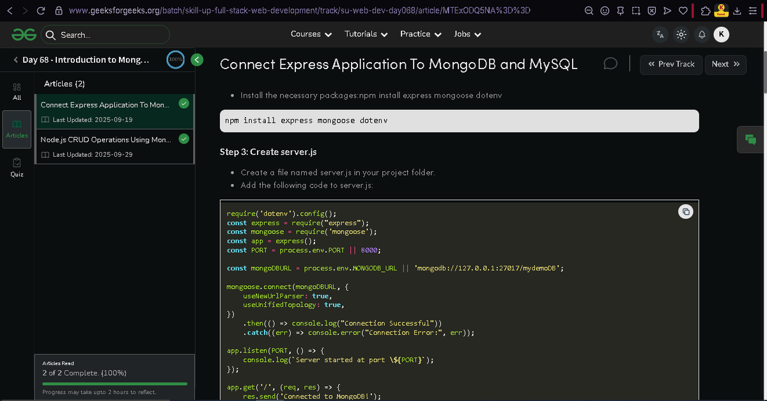This screenshot has width=767, height=401.
Task: Expand the Practice dropdown
Action: pos(421,35)
